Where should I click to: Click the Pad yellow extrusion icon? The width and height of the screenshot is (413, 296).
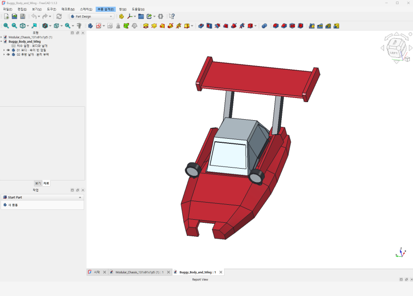coord(146,26)
